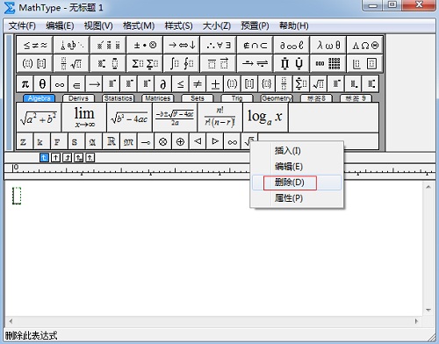Insert the right-pointing triangle ▷ symbol
Viewport: 439px width, 344px height.
(215, 141)
